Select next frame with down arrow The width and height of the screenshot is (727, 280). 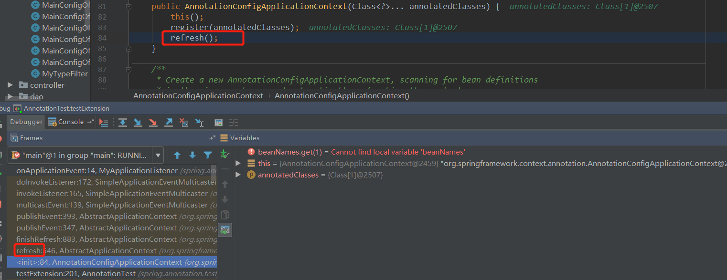tap(192, 155)
